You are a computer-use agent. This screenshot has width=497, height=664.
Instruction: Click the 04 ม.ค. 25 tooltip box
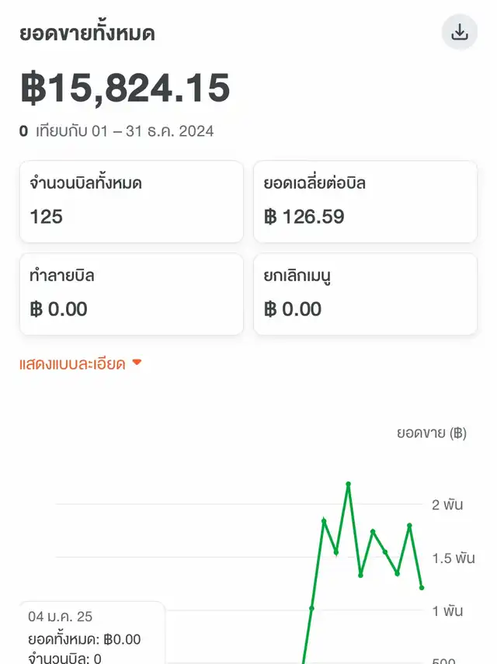92,633
